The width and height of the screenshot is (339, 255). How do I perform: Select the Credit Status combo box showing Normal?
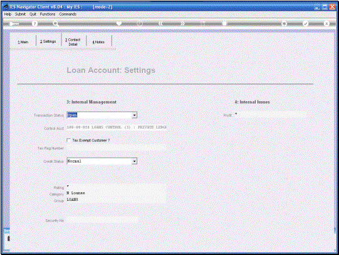click(x=102, y=161)
